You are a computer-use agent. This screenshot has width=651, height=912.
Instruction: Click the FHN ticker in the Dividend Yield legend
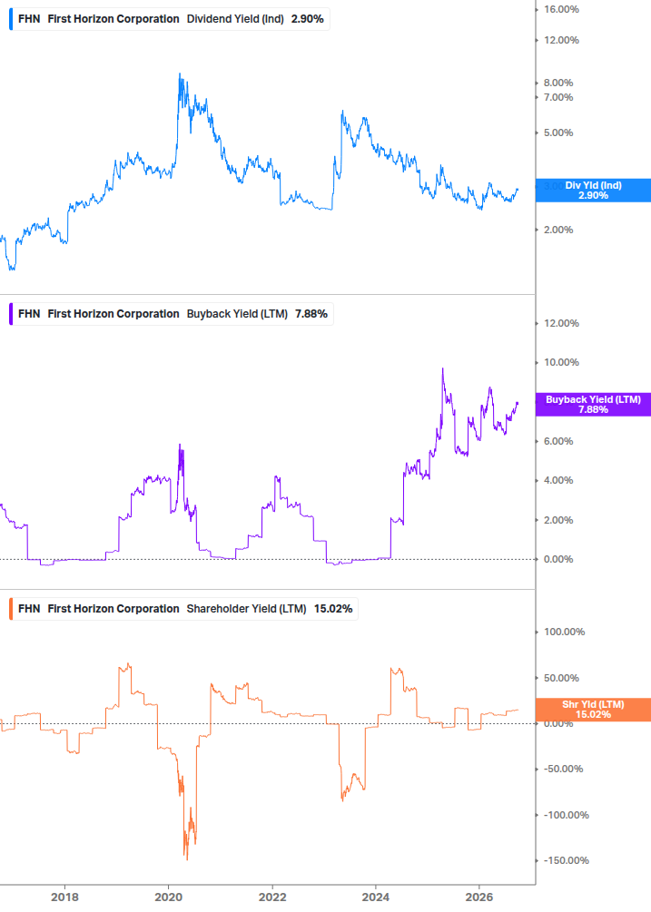point(29,19)
